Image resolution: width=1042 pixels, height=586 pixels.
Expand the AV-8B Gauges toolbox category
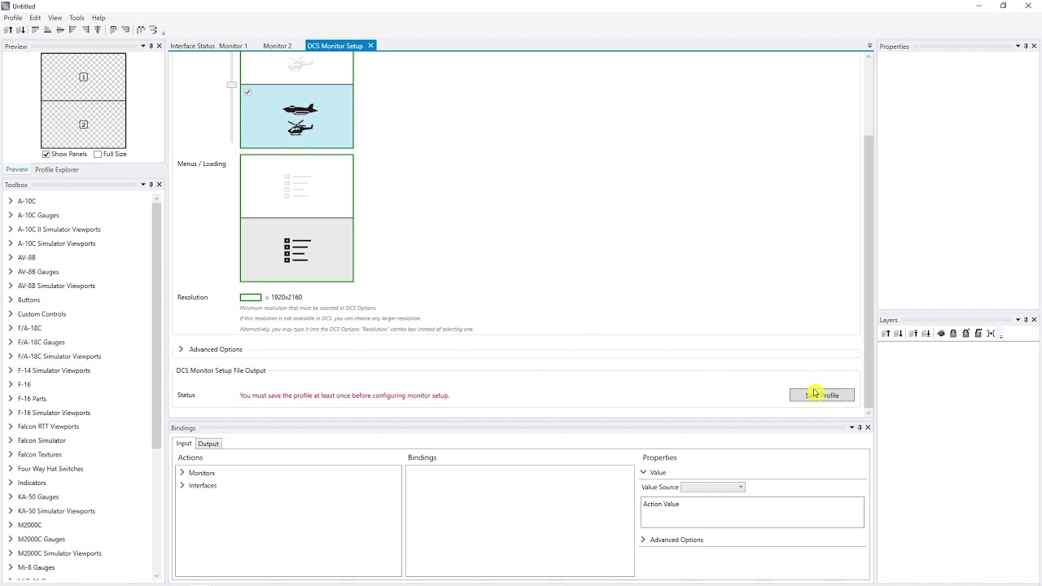[11, 272]
